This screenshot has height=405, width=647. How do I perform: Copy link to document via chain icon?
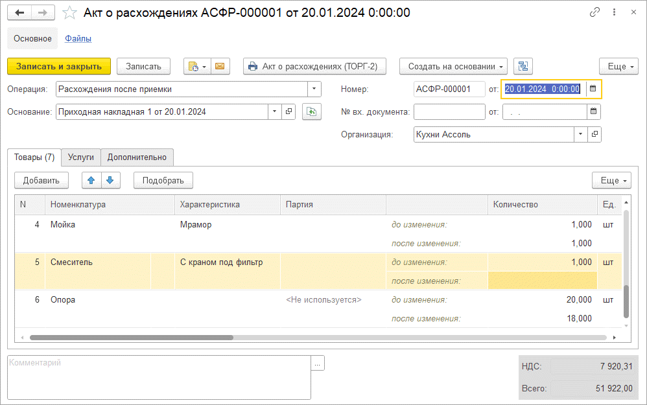[594, 12]
